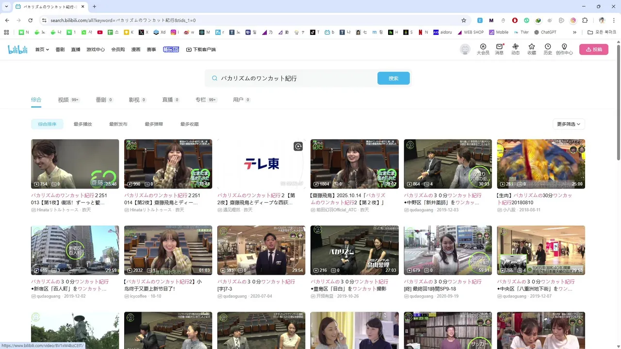Open the 动态 feed icon
Image resolution: width=621 pixels, height=349 pixels.
(x=515, y=49)
